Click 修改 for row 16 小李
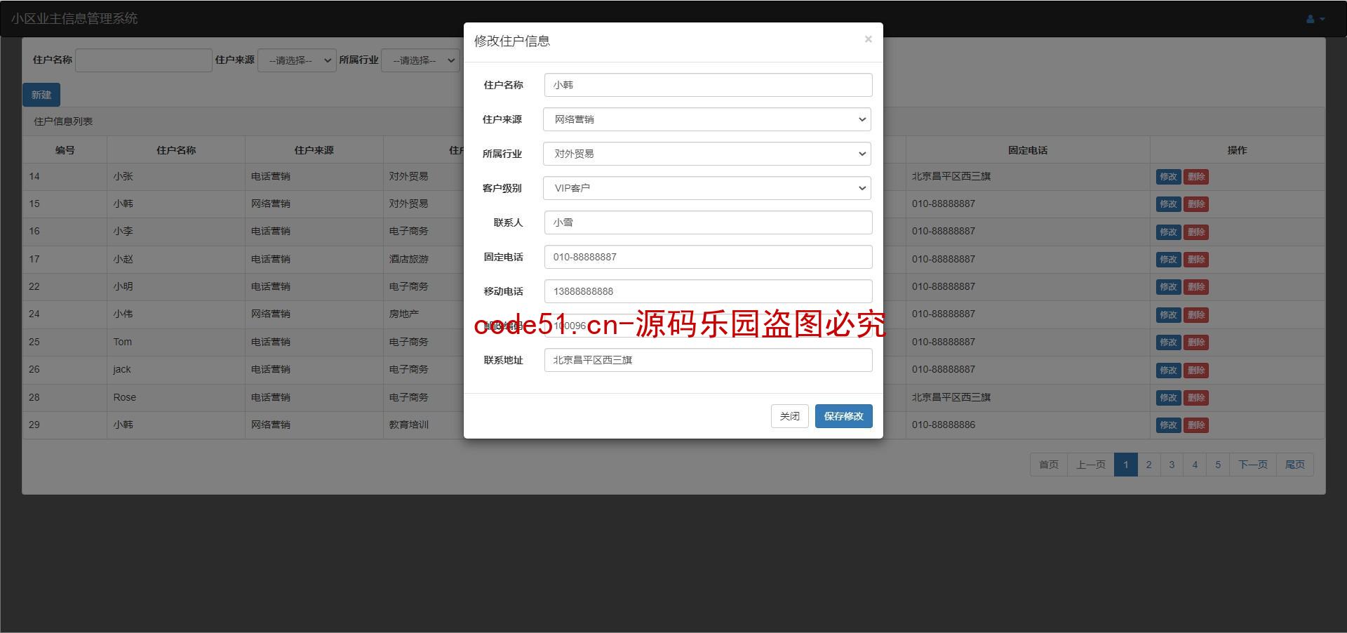1347x633 pixels. point(1168,232)
